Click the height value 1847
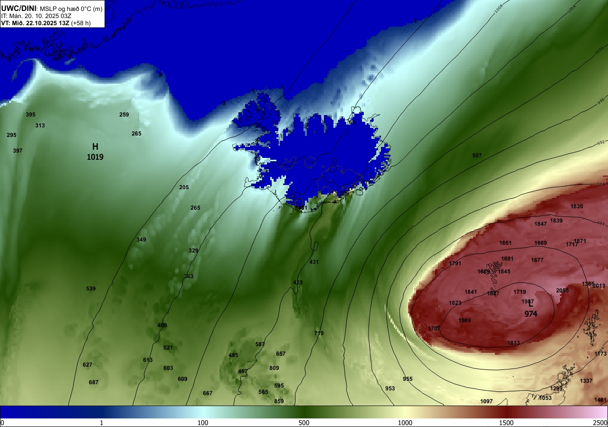 (x=541, y=224)
